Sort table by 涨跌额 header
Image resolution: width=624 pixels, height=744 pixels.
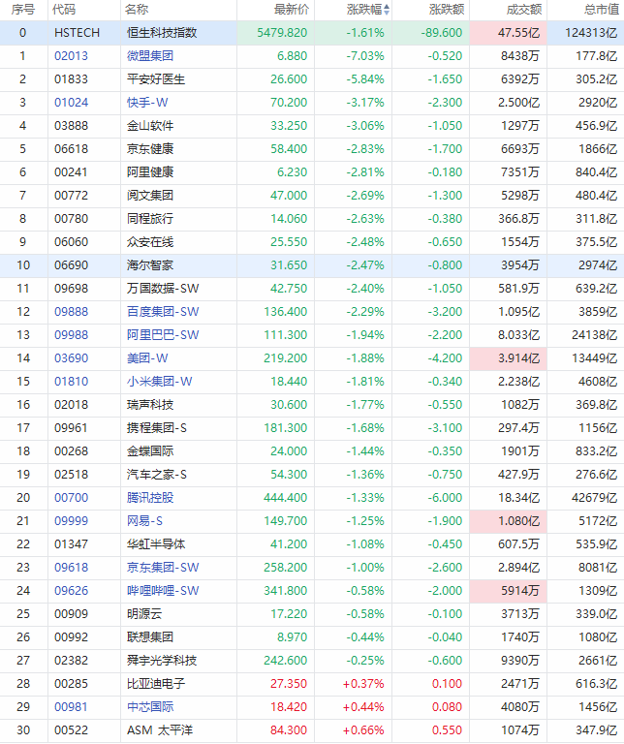coord(447,10)
